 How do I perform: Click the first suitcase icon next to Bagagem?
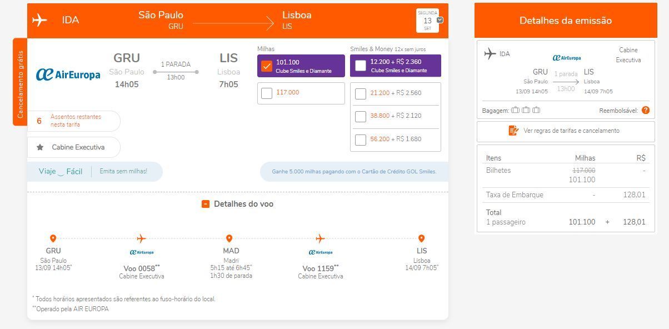[516, 110]
